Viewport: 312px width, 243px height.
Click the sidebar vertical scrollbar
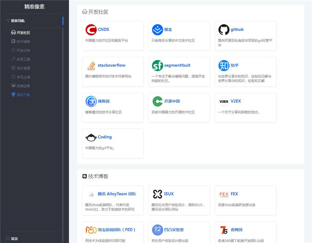tap(63, 117)
